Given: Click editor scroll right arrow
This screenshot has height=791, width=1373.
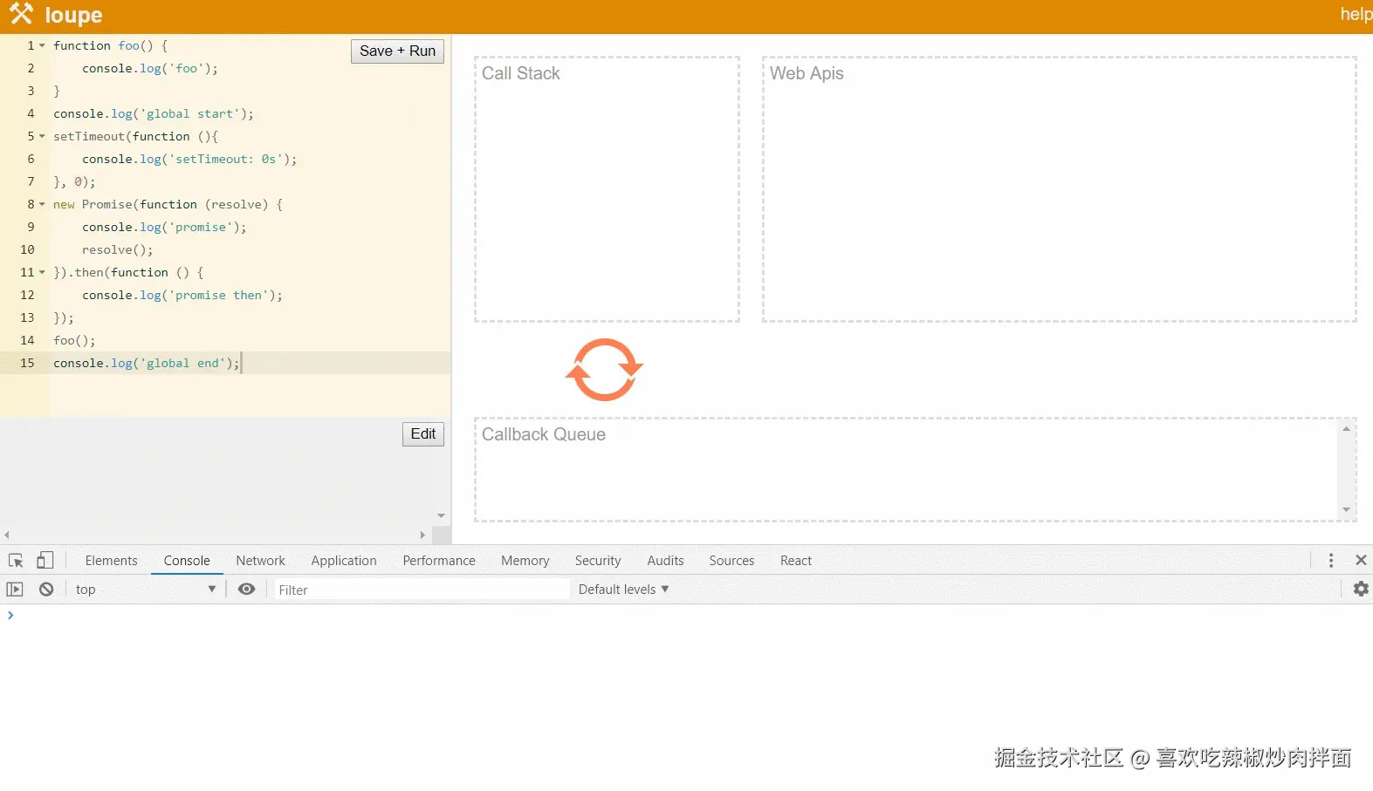Looking at the screenshot, I should click(x=422, y=535).
